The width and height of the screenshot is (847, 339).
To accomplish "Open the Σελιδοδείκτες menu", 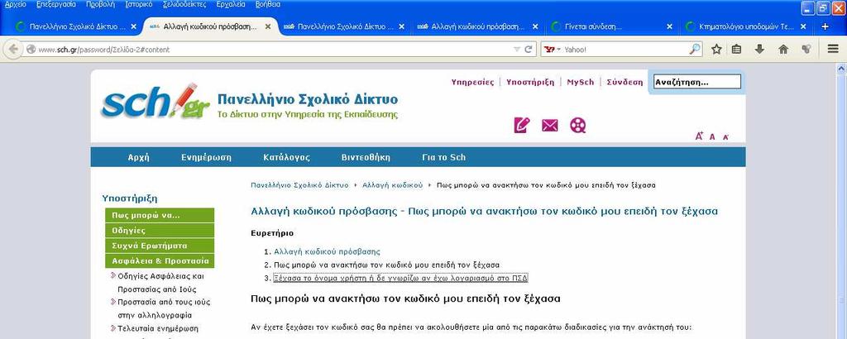I will [x=184, y=4].
